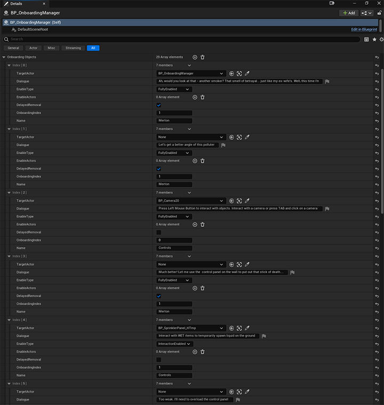Click trash icon to empty Onboarding Objects array
Viewport: 384px width, 405px height.
tap(203, 57)
